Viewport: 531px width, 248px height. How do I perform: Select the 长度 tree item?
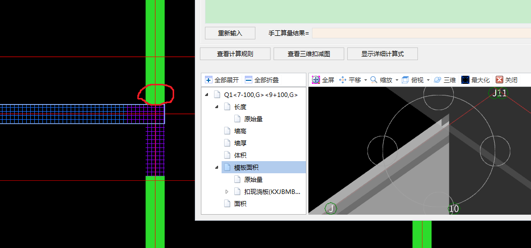point(240,107)
